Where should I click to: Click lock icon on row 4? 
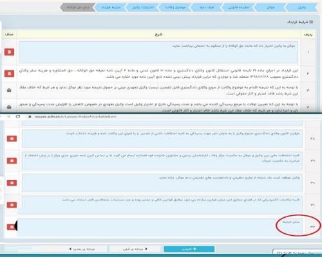click(x=9, y=107)
